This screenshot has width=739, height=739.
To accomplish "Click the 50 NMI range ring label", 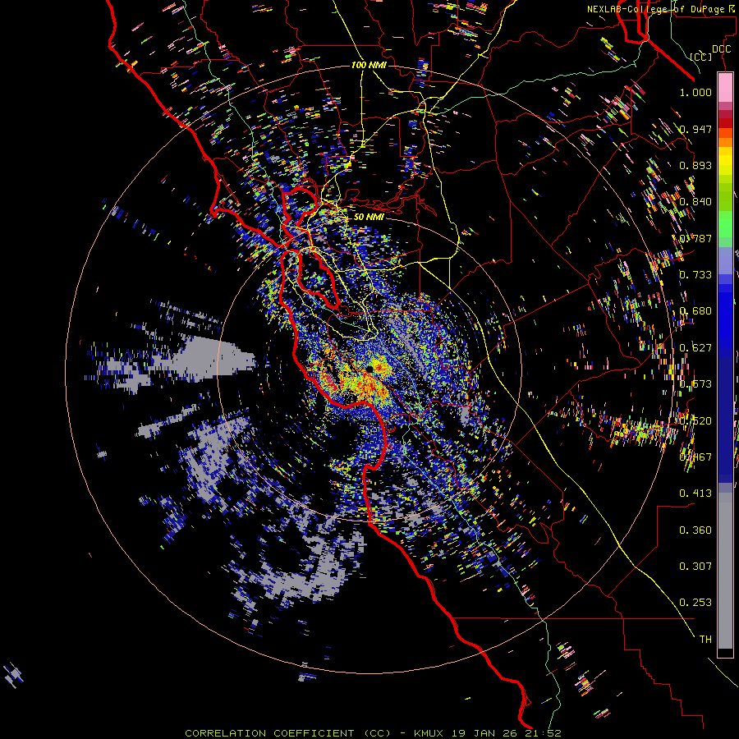I will click(x=369, y=217).
